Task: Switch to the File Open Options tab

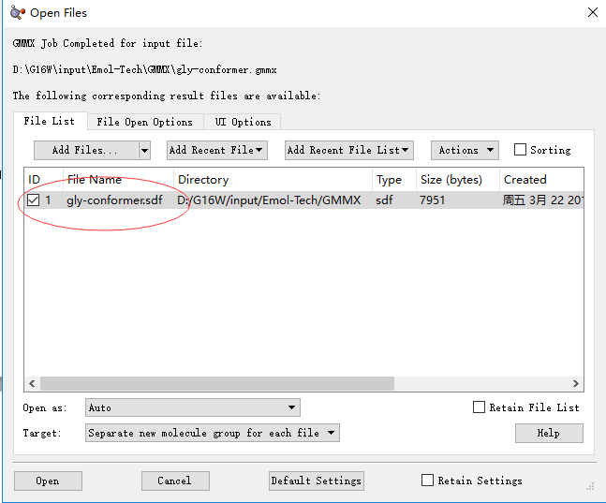Action: click(144, 122)
